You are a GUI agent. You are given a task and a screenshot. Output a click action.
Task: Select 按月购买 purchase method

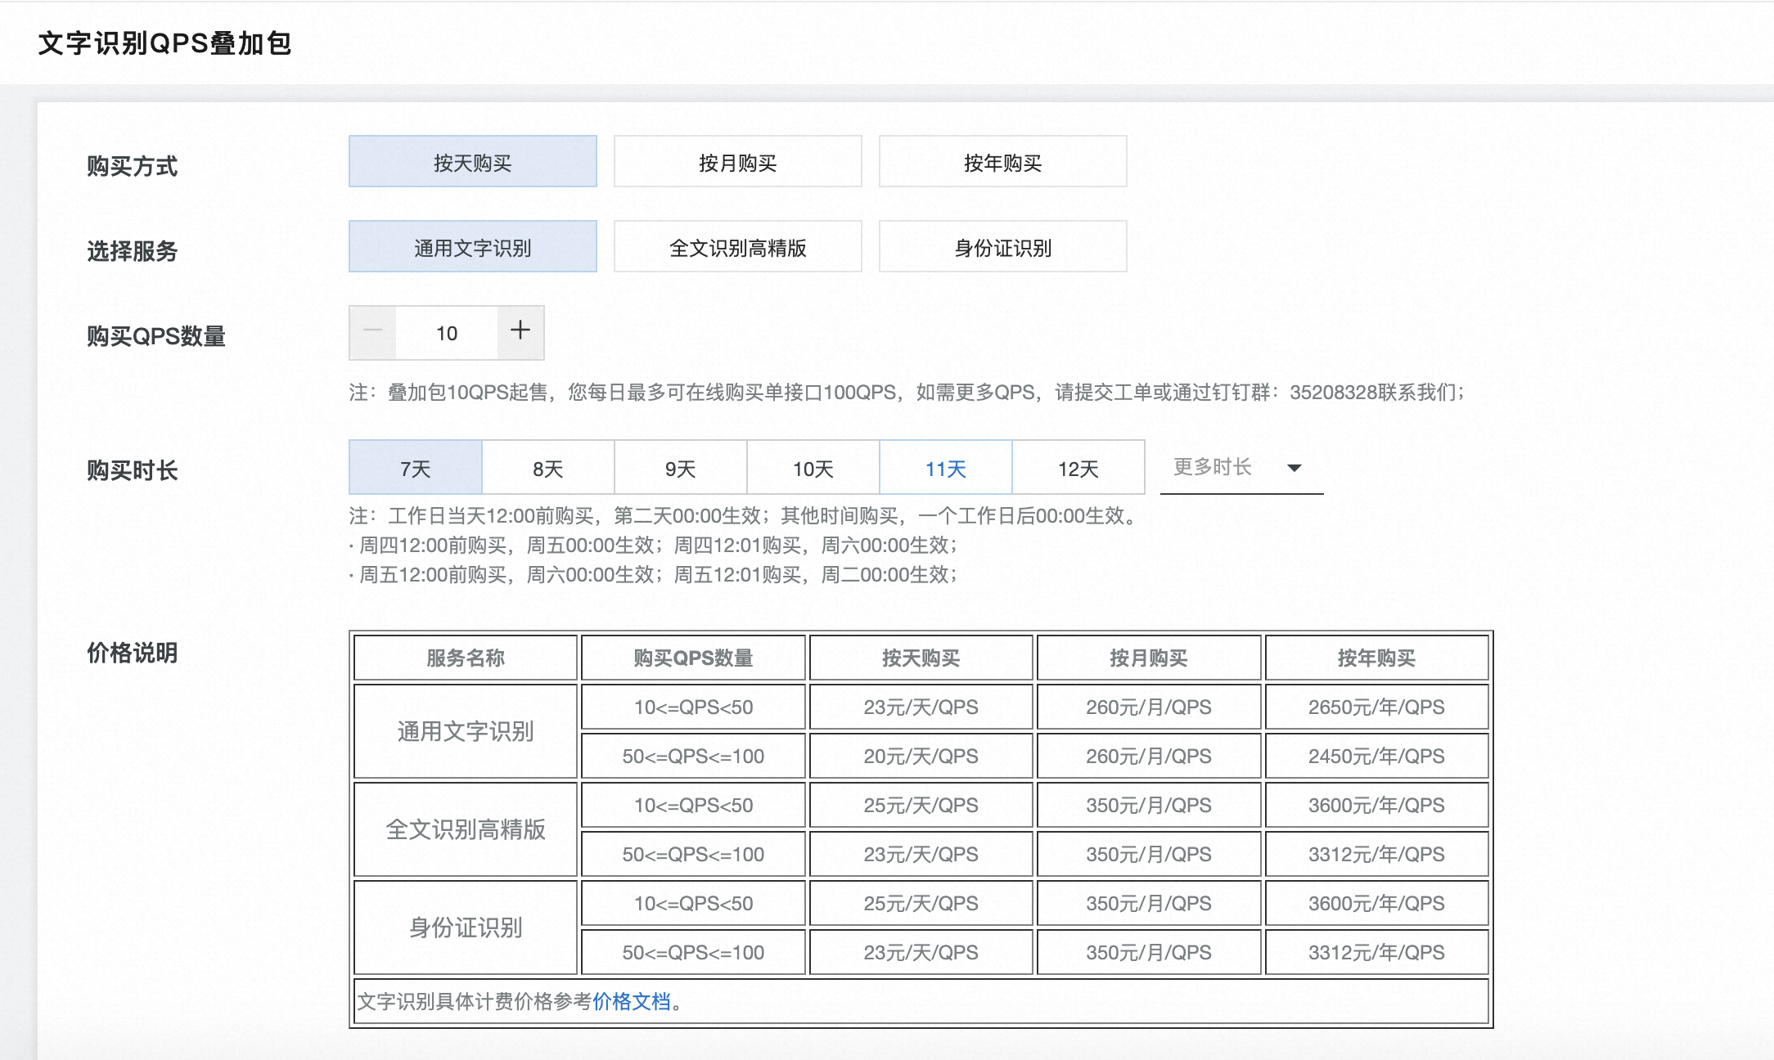tap(737, 162)
